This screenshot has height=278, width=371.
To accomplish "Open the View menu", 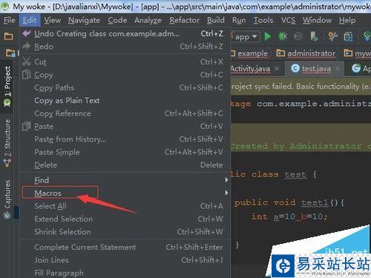I will point(53,20).
